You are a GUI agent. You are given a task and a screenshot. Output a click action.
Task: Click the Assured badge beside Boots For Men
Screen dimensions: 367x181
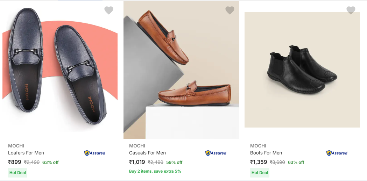pyautogui.click(x=337, y=153)
